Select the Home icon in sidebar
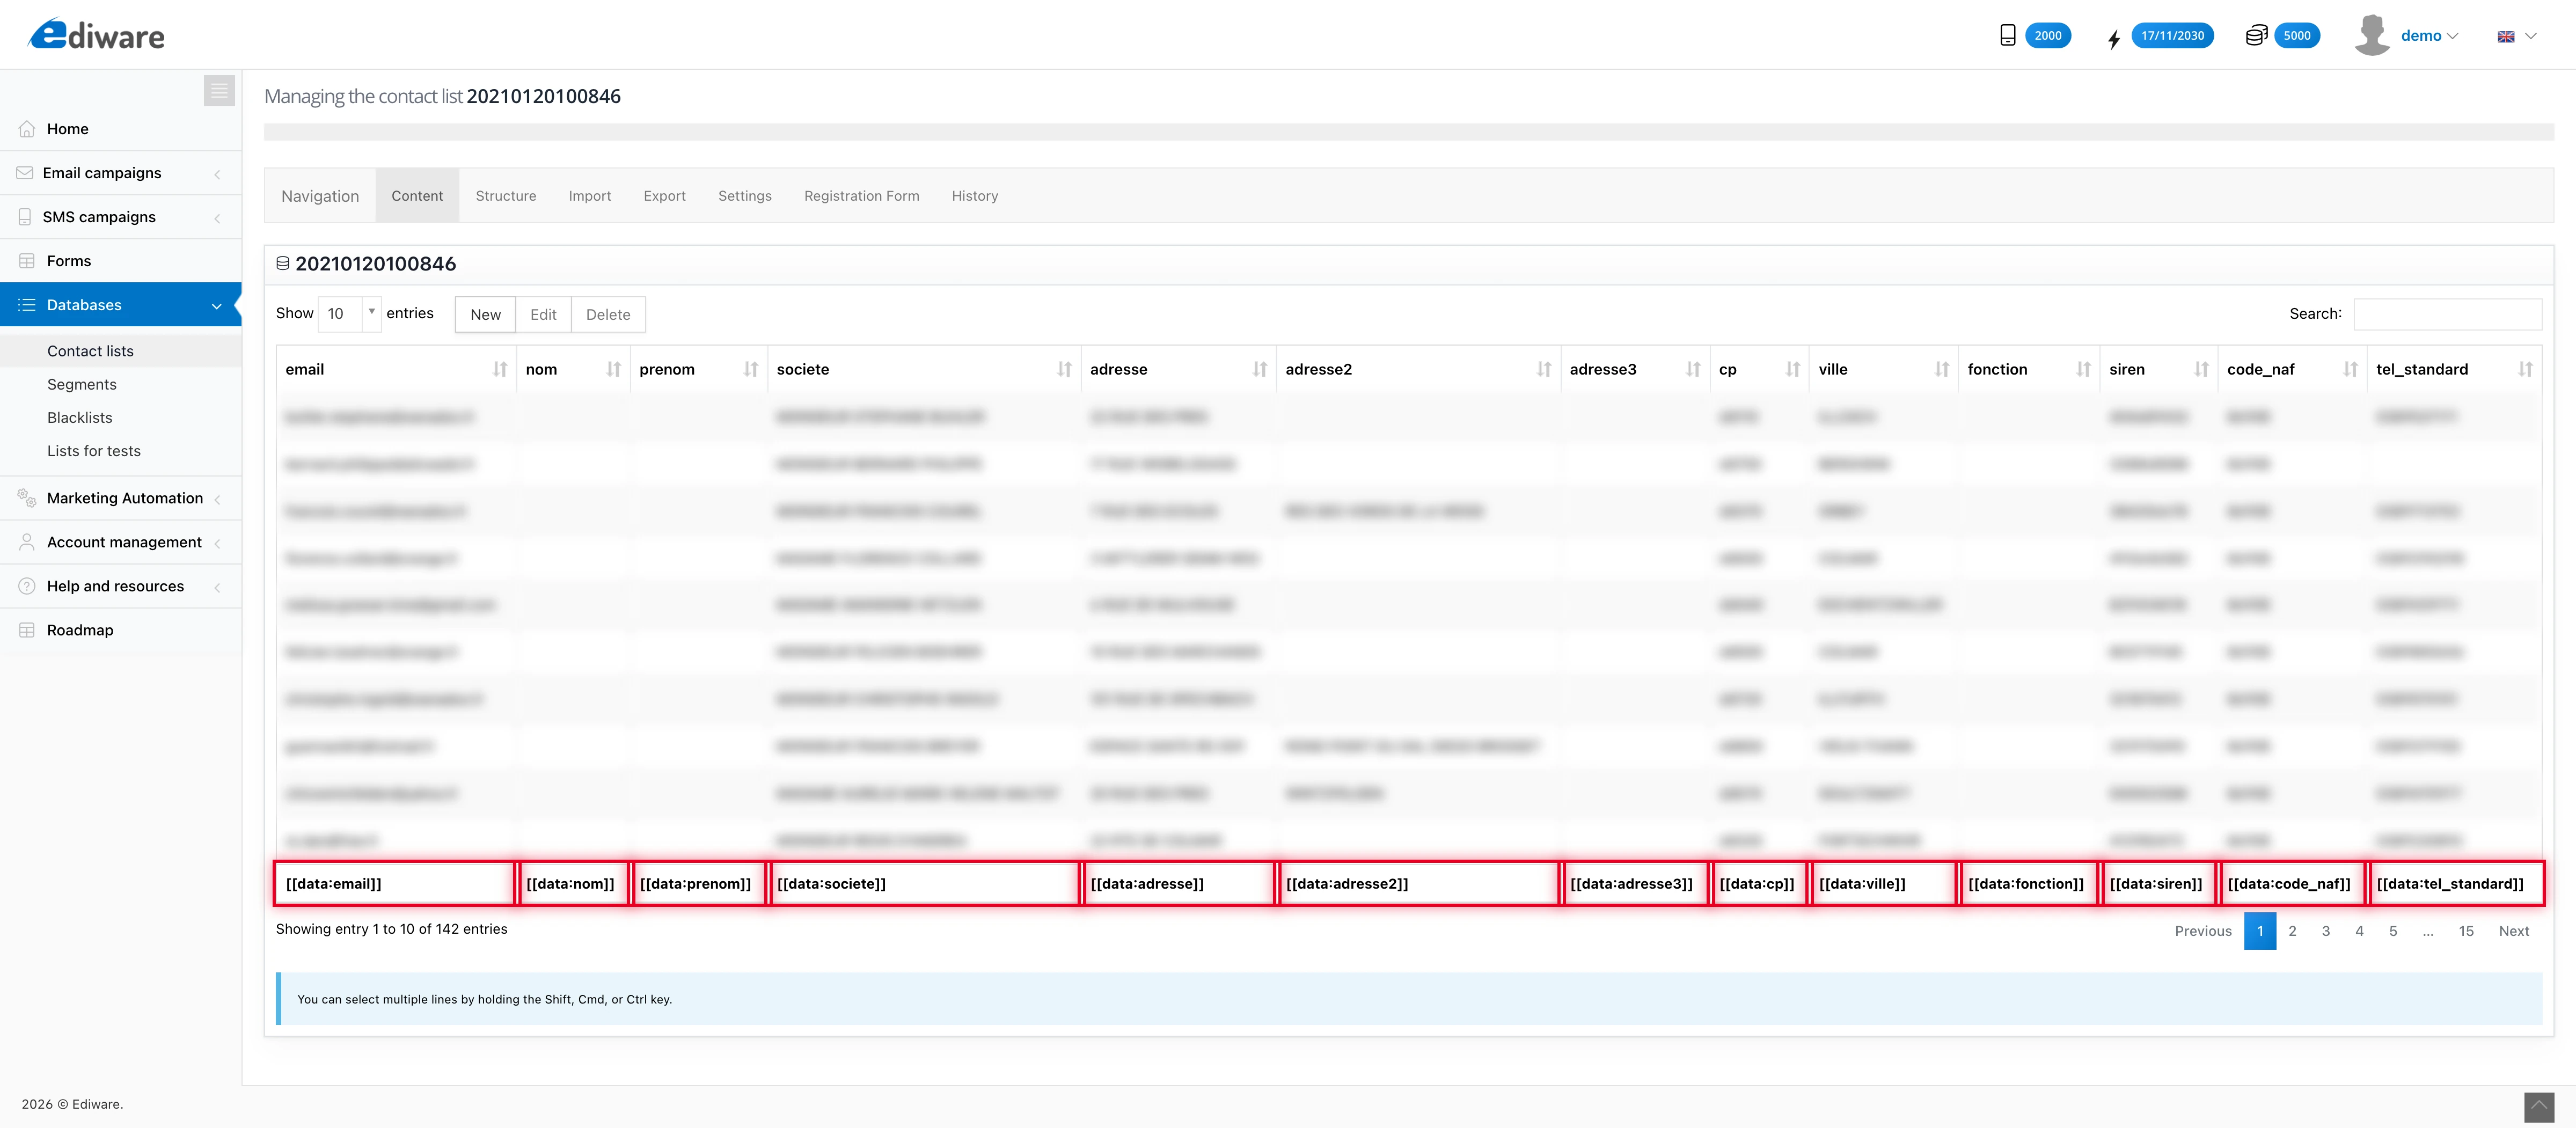Screen dimensions: 2576x1128 coord(26,128)
